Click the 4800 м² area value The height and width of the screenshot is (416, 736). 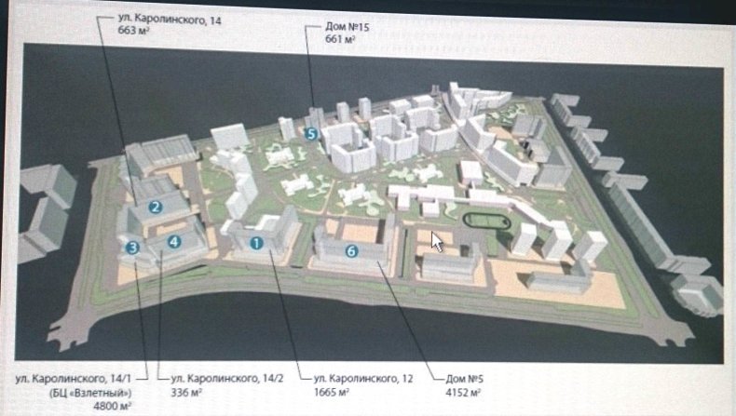click(x=112, y=405)
